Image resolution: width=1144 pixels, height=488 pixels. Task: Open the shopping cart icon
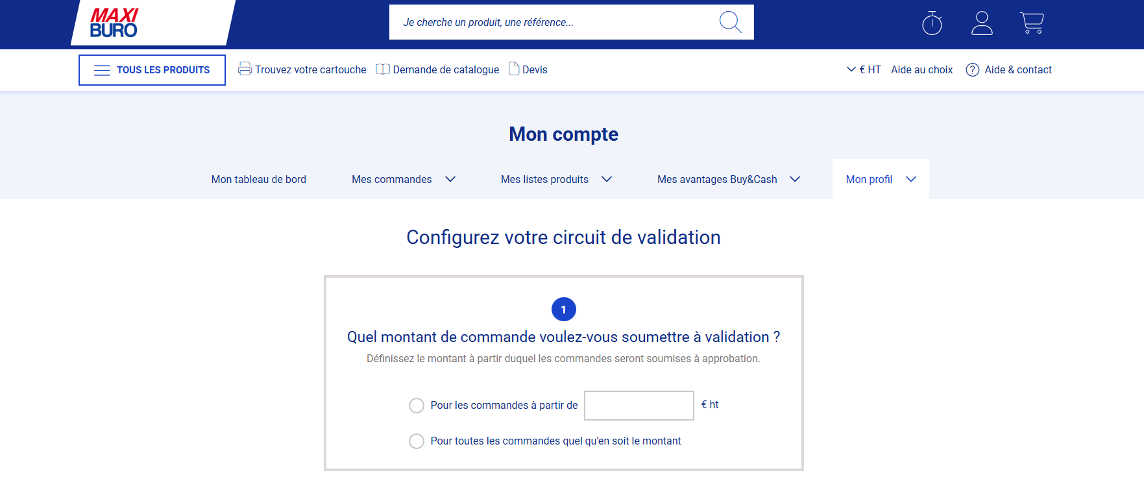point(1032,23)
